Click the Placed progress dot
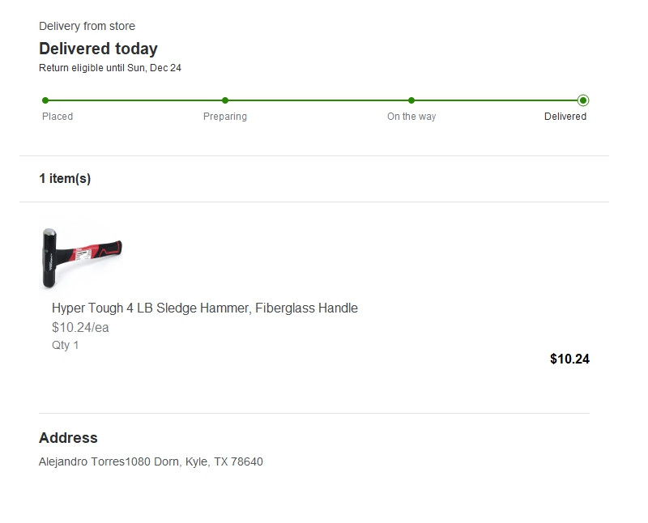This screenshot has height=523, width=648. pos(45,100)
